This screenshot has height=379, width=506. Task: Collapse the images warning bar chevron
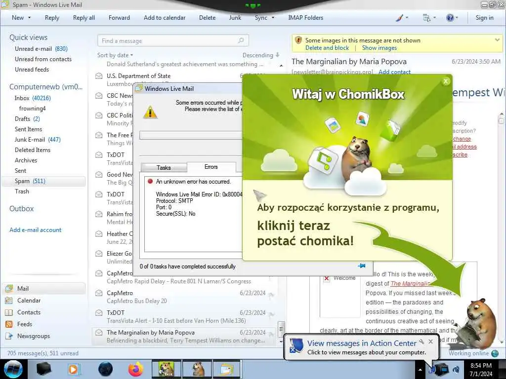click(x=497, y=40)
